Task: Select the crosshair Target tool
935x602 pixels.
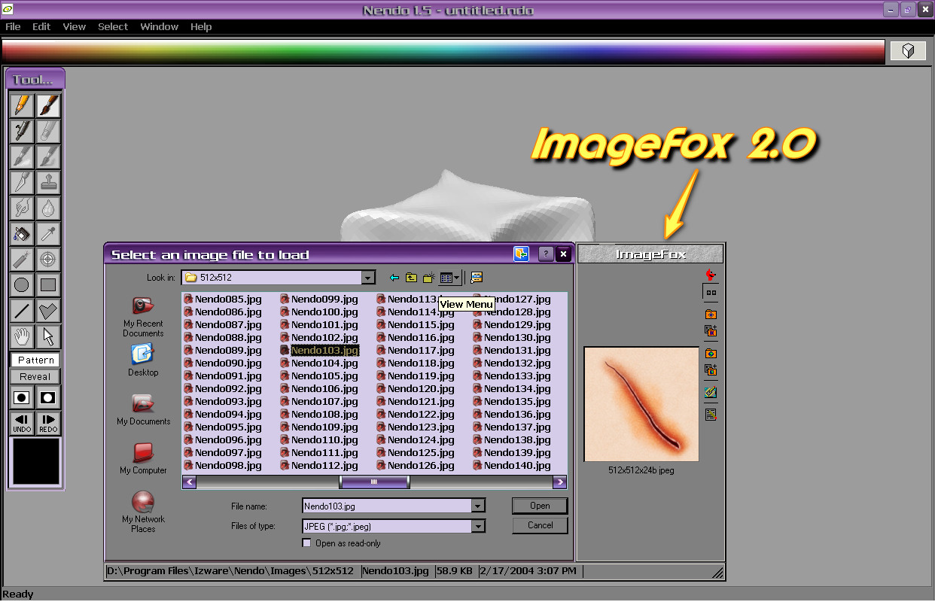Action: coord(48,259)
